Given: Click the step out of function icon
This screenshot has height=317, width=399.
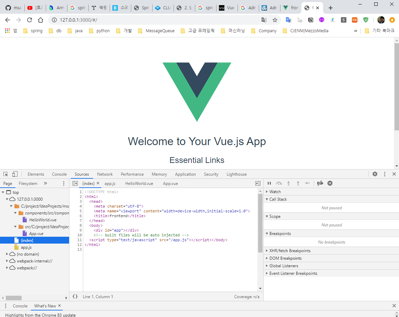Looking at the screenshot, I should tap(298, 183).
